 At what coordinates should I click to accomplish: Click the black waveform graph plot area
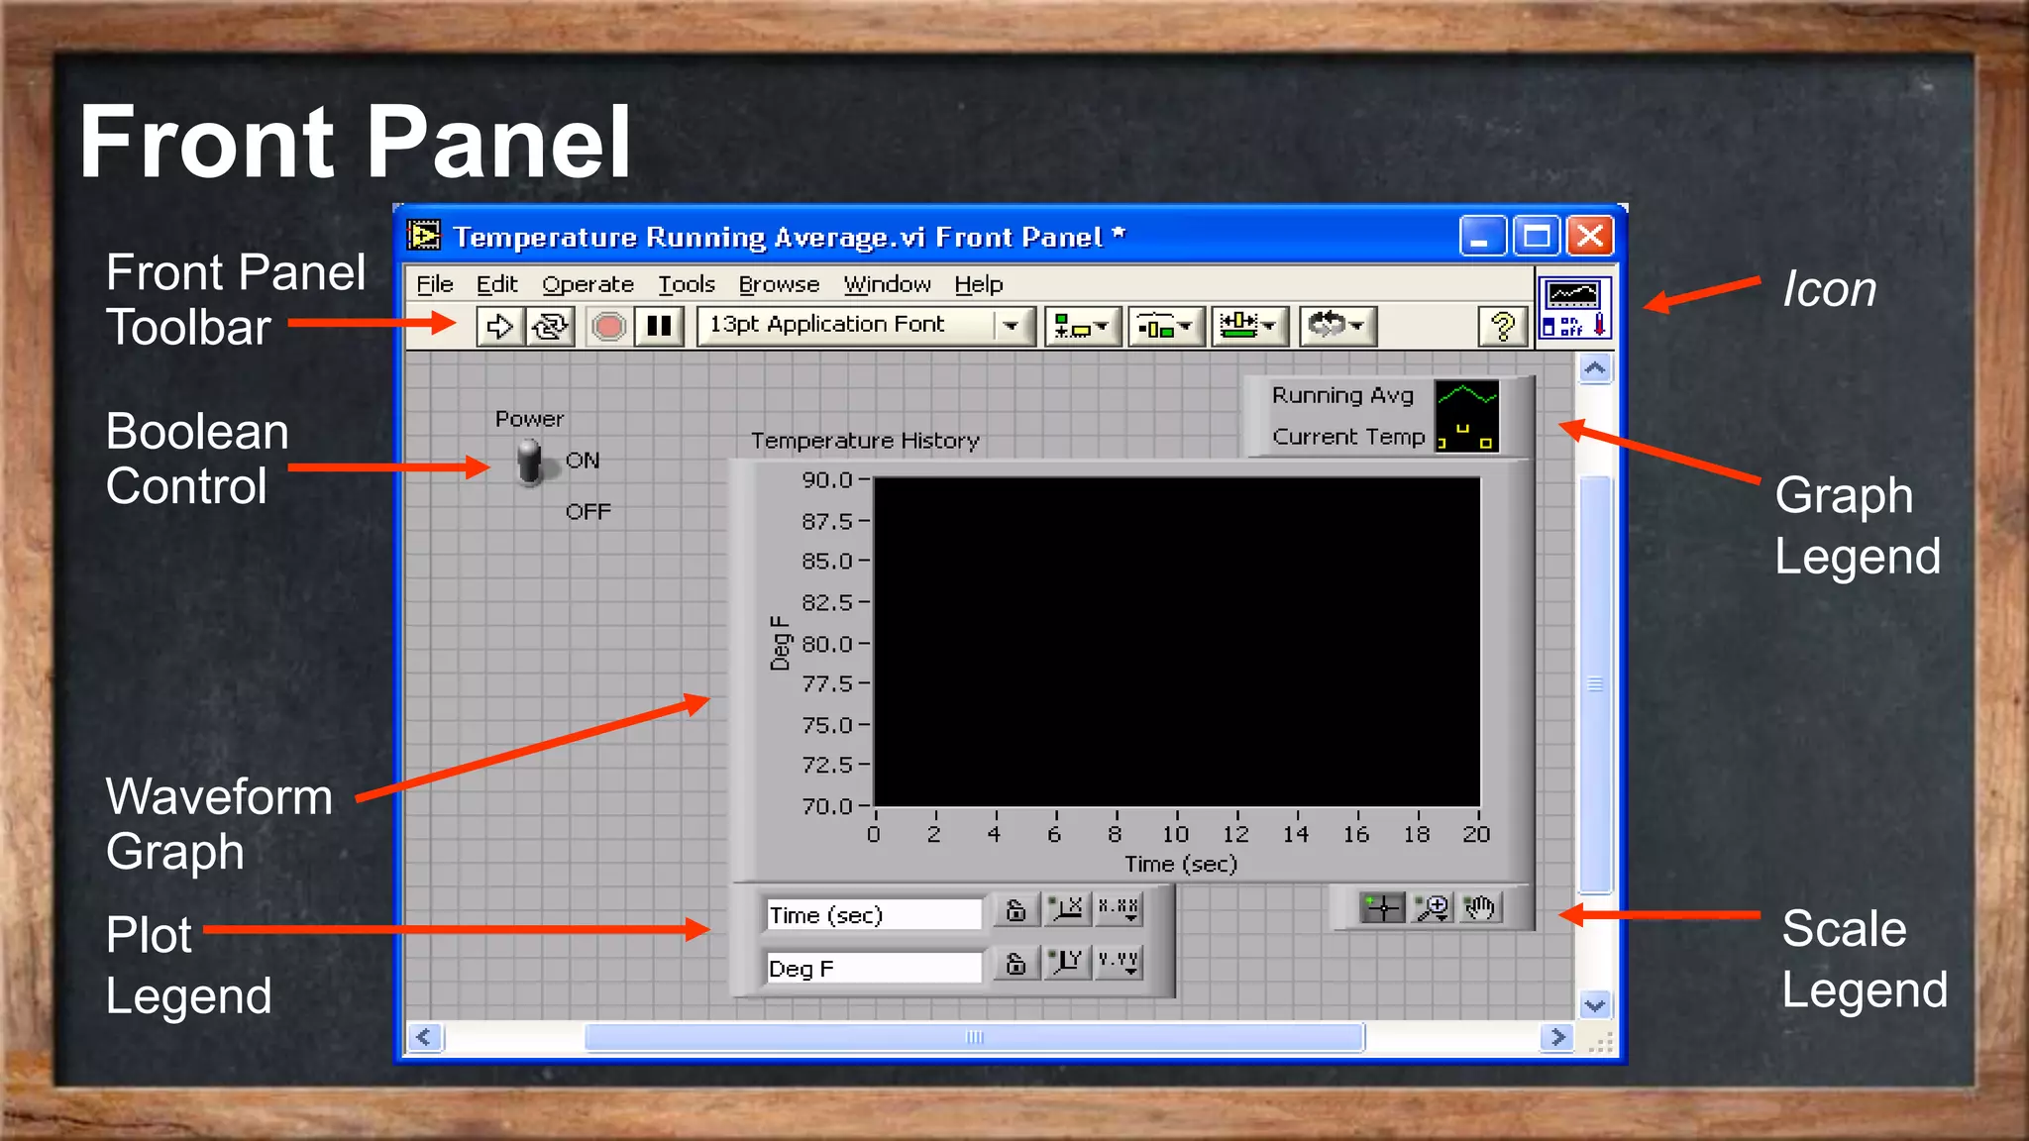click(x=1177, y=642)
